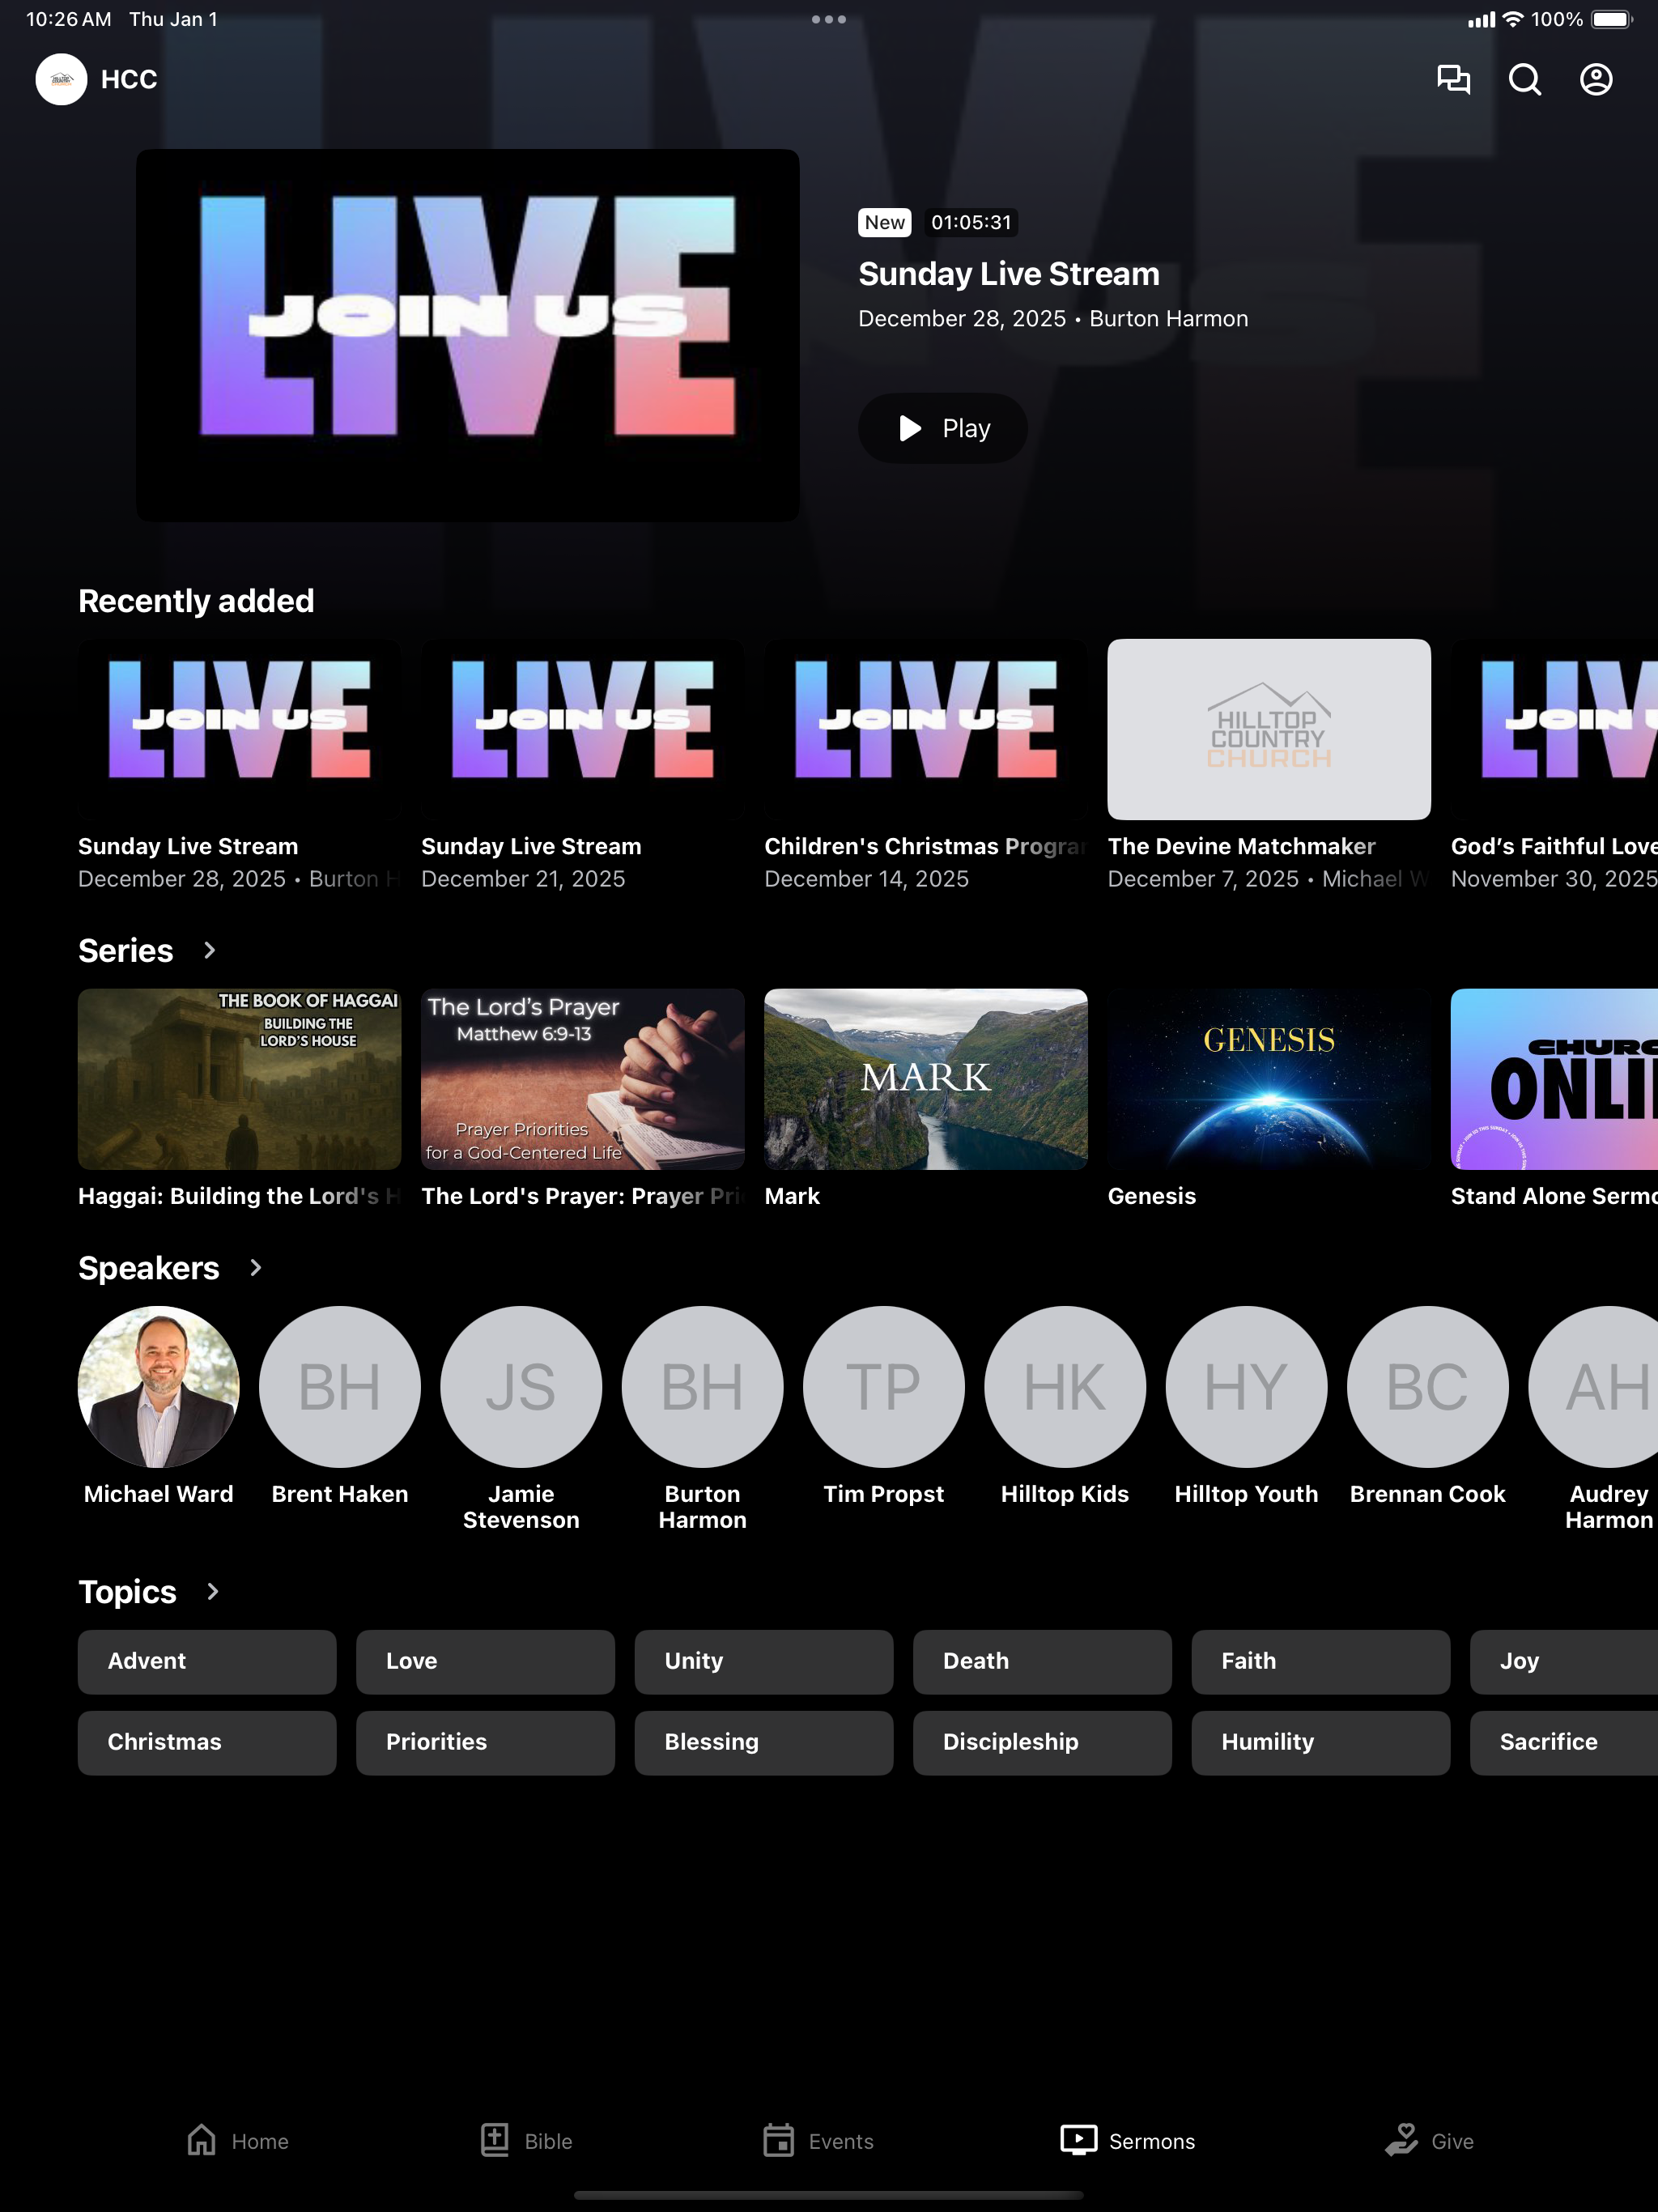This screenshot has height=2212, width=1658.
Task: Tap the HCC church logo
Action: 61,79
